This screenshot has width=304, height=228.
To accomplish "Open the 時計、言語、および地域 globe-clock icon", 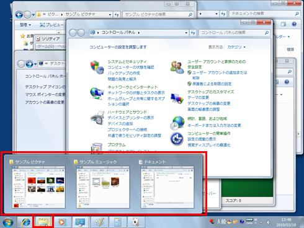I will 177,123.
